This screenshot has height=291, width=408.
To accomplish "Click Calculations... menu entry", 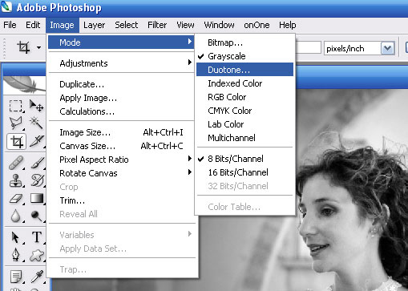I will [x=121, y=111].
